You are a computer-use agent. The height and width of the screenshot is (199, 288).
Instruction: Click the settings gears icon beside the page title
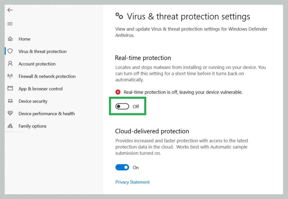tap(119, 16)
